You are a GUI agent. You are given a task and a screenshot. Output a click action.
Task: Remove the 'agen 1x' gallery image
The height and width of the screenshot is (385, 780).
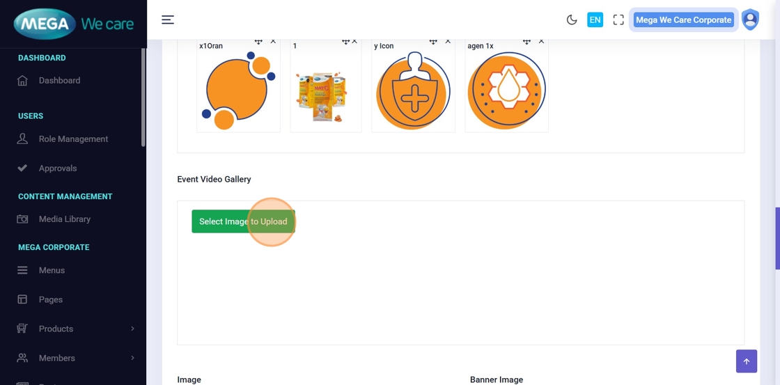(541, 42)
